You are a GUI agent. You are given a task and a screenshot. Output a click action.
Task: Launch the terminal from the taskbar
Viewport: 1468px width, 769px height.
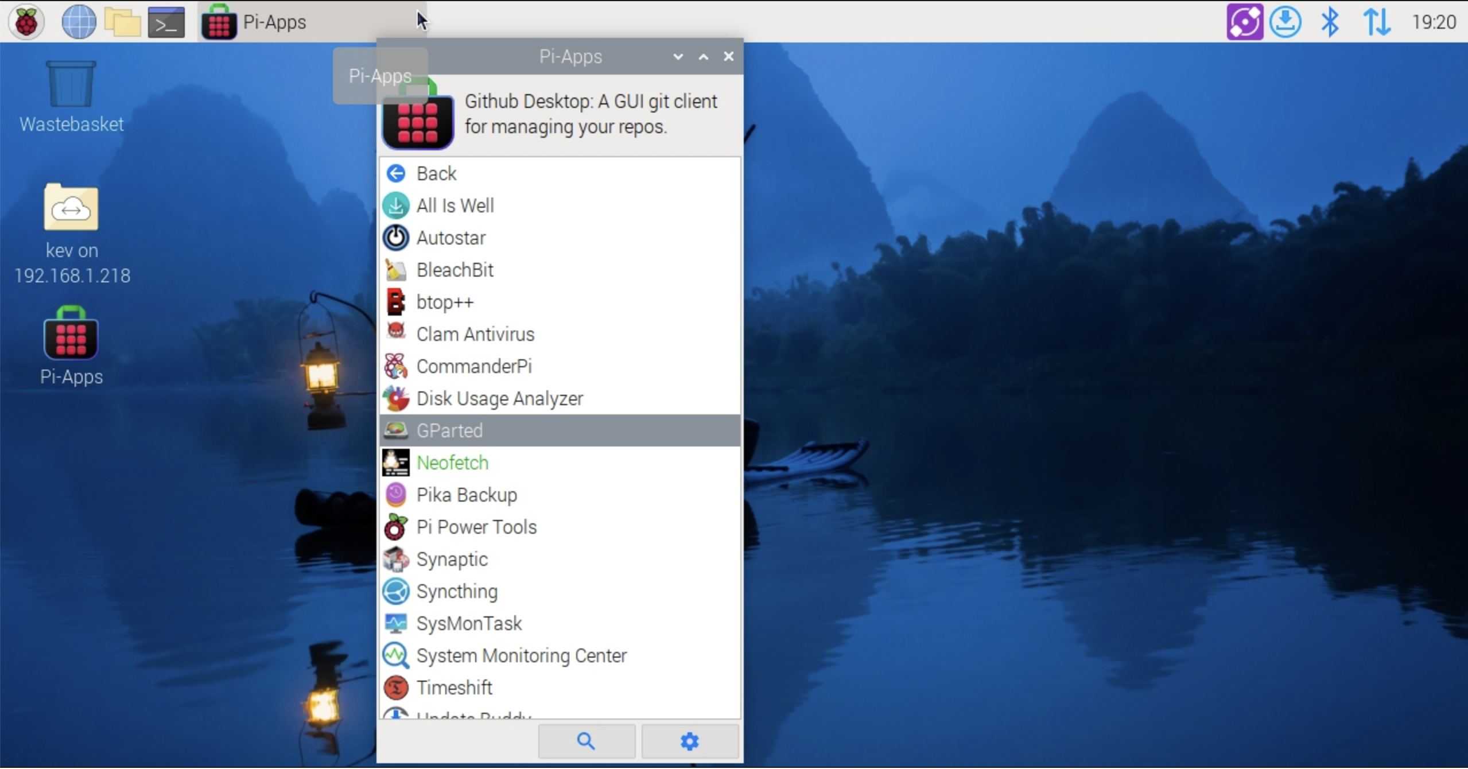click(x=166, y=22)
